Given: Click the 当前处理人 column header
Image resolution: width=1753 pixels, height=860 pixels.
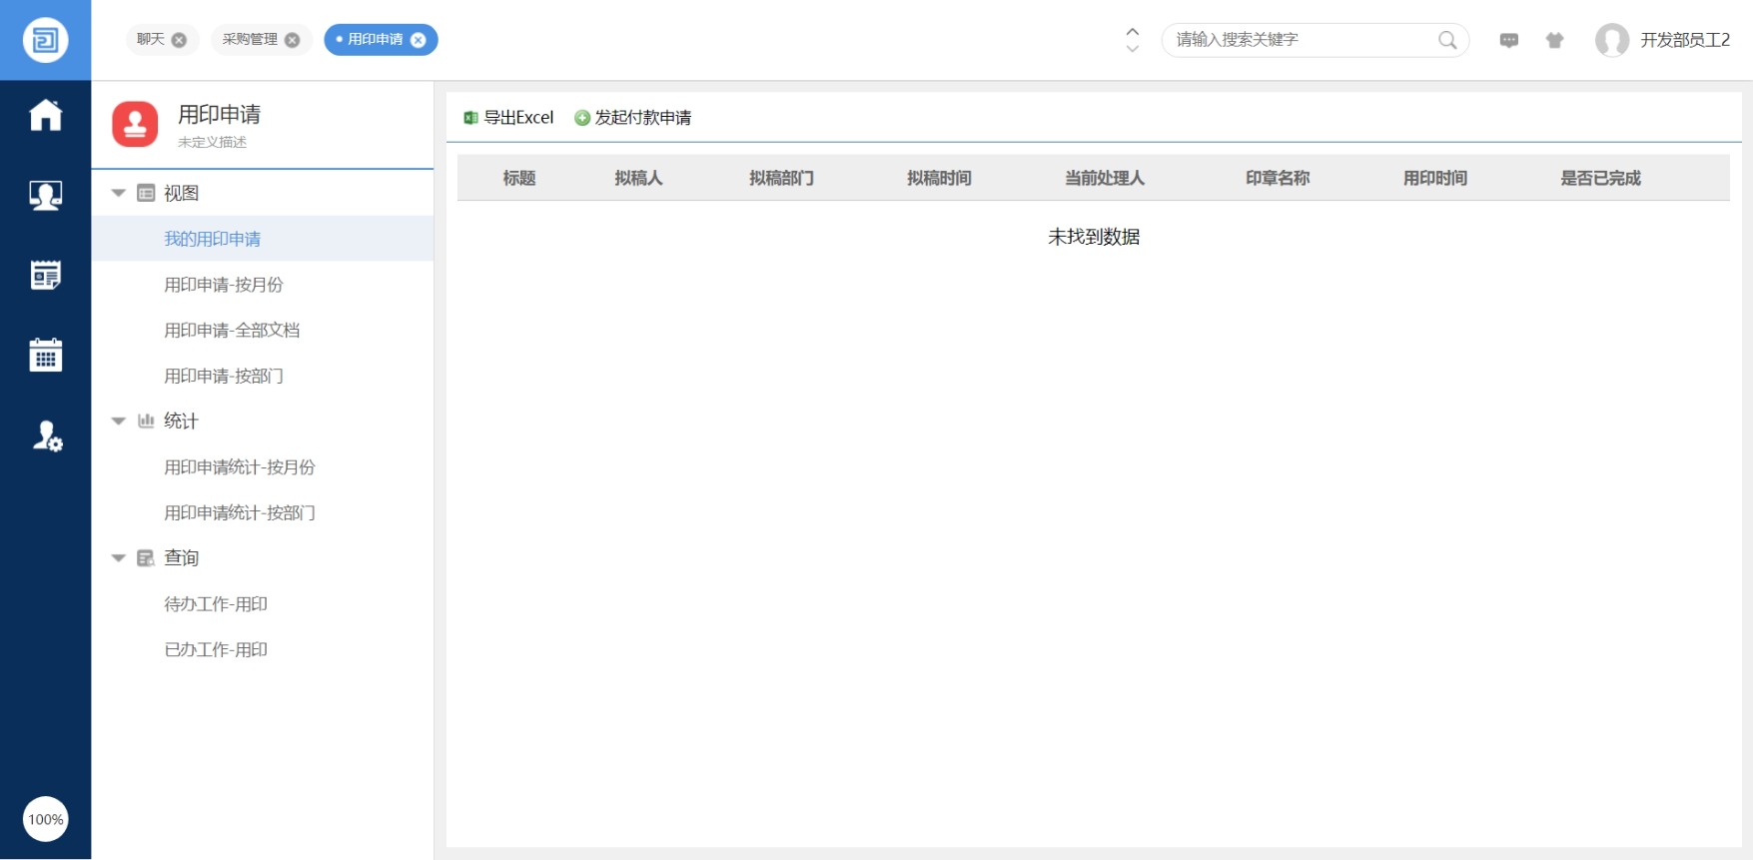Looking at the screenshot, I should 1105,178.
